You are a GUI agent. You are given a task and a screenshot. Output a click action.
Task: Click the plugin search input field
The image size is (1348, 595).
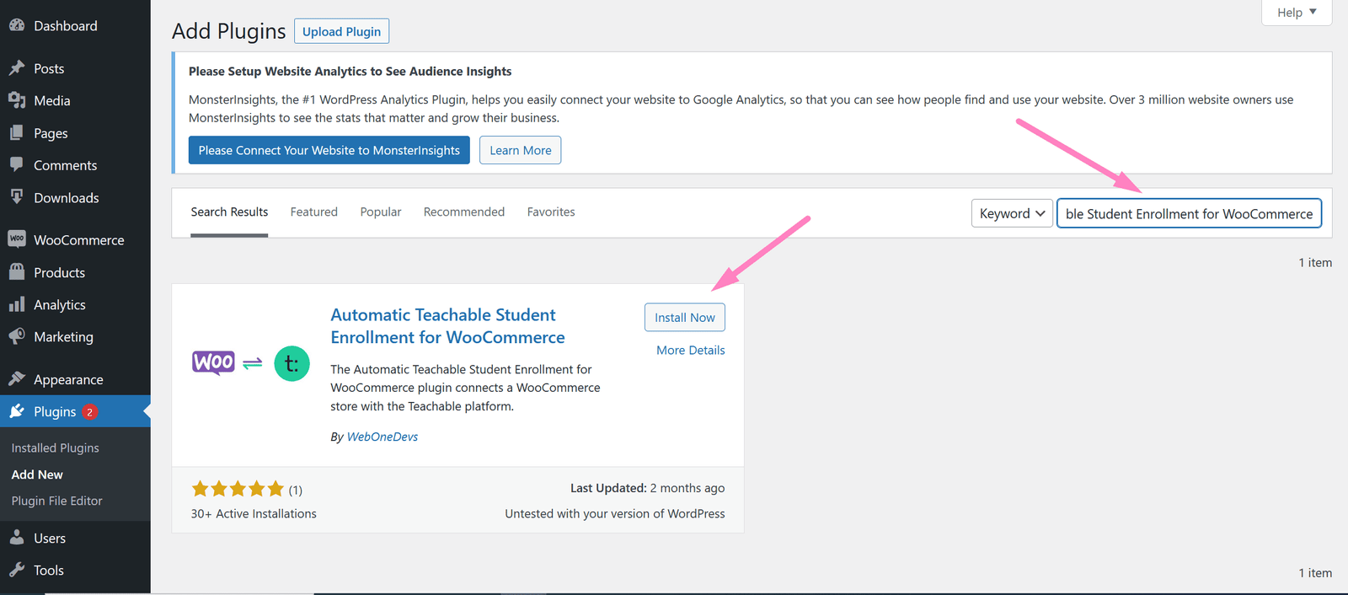point(1188,213)
